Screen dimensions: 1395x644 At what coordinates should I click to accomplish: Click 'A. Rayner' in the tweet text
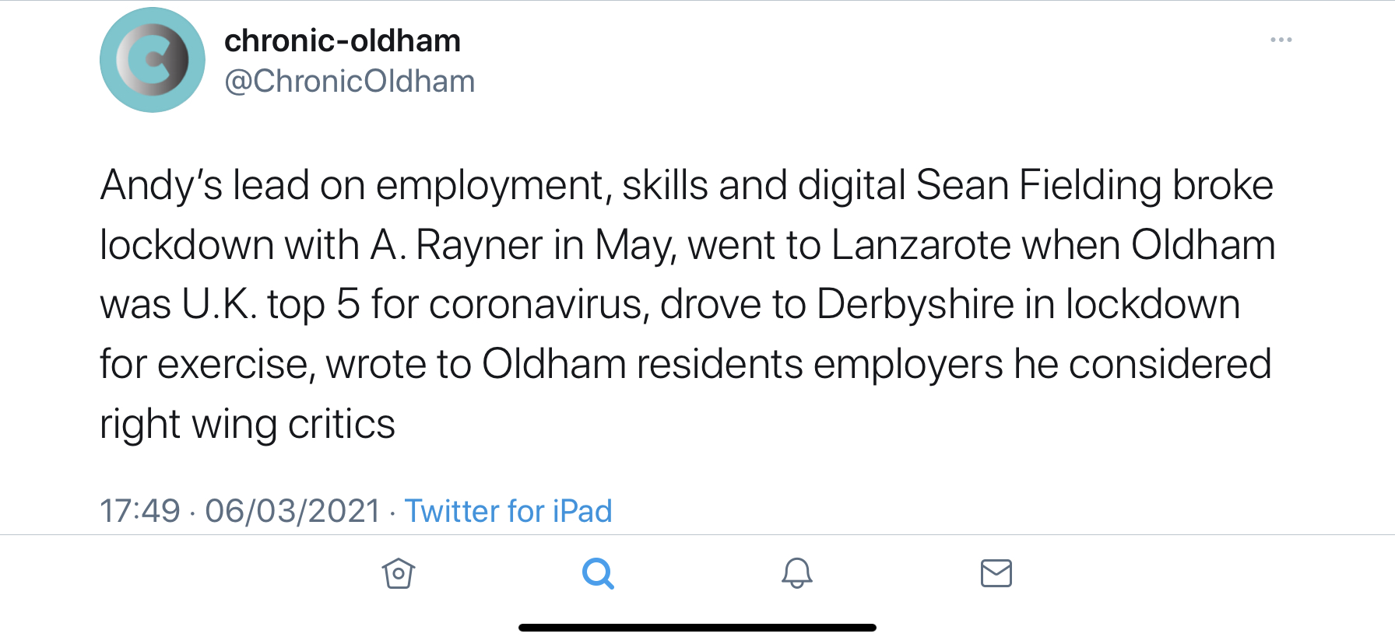456,245
